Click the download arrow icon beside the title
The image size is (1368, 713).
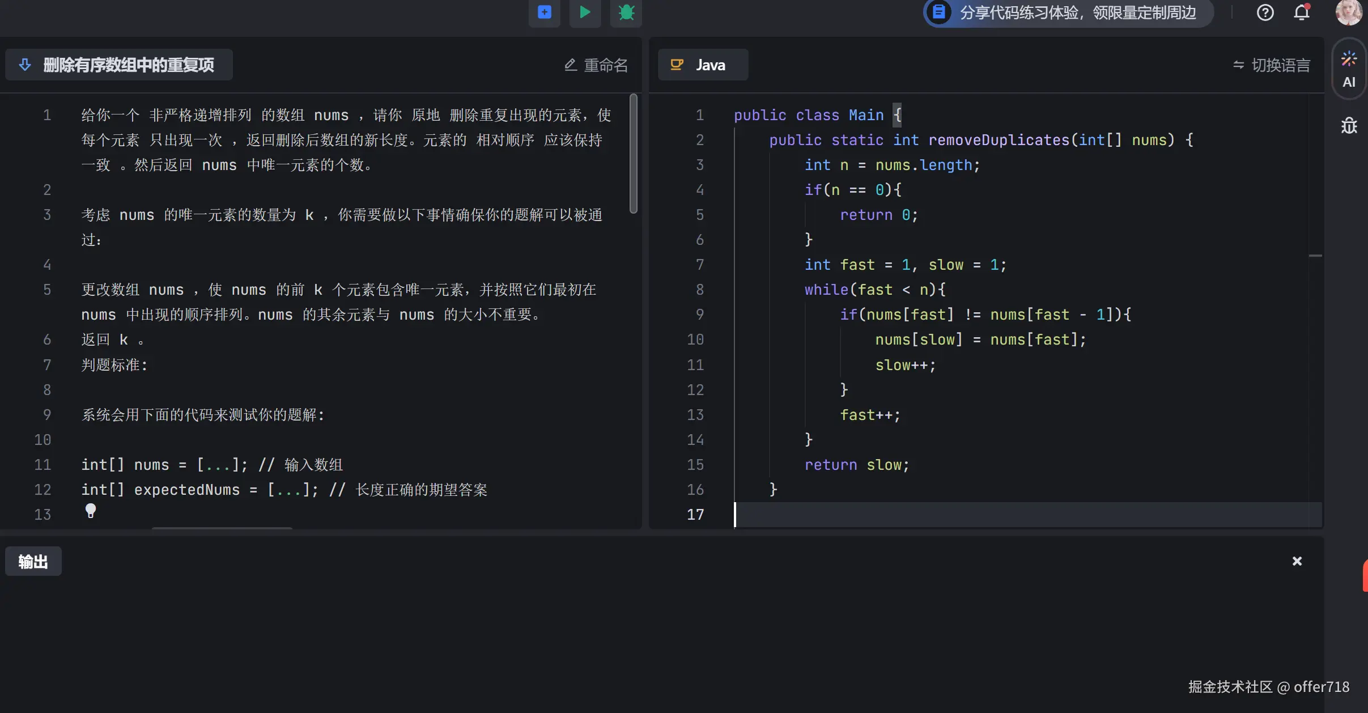point(25,65)
